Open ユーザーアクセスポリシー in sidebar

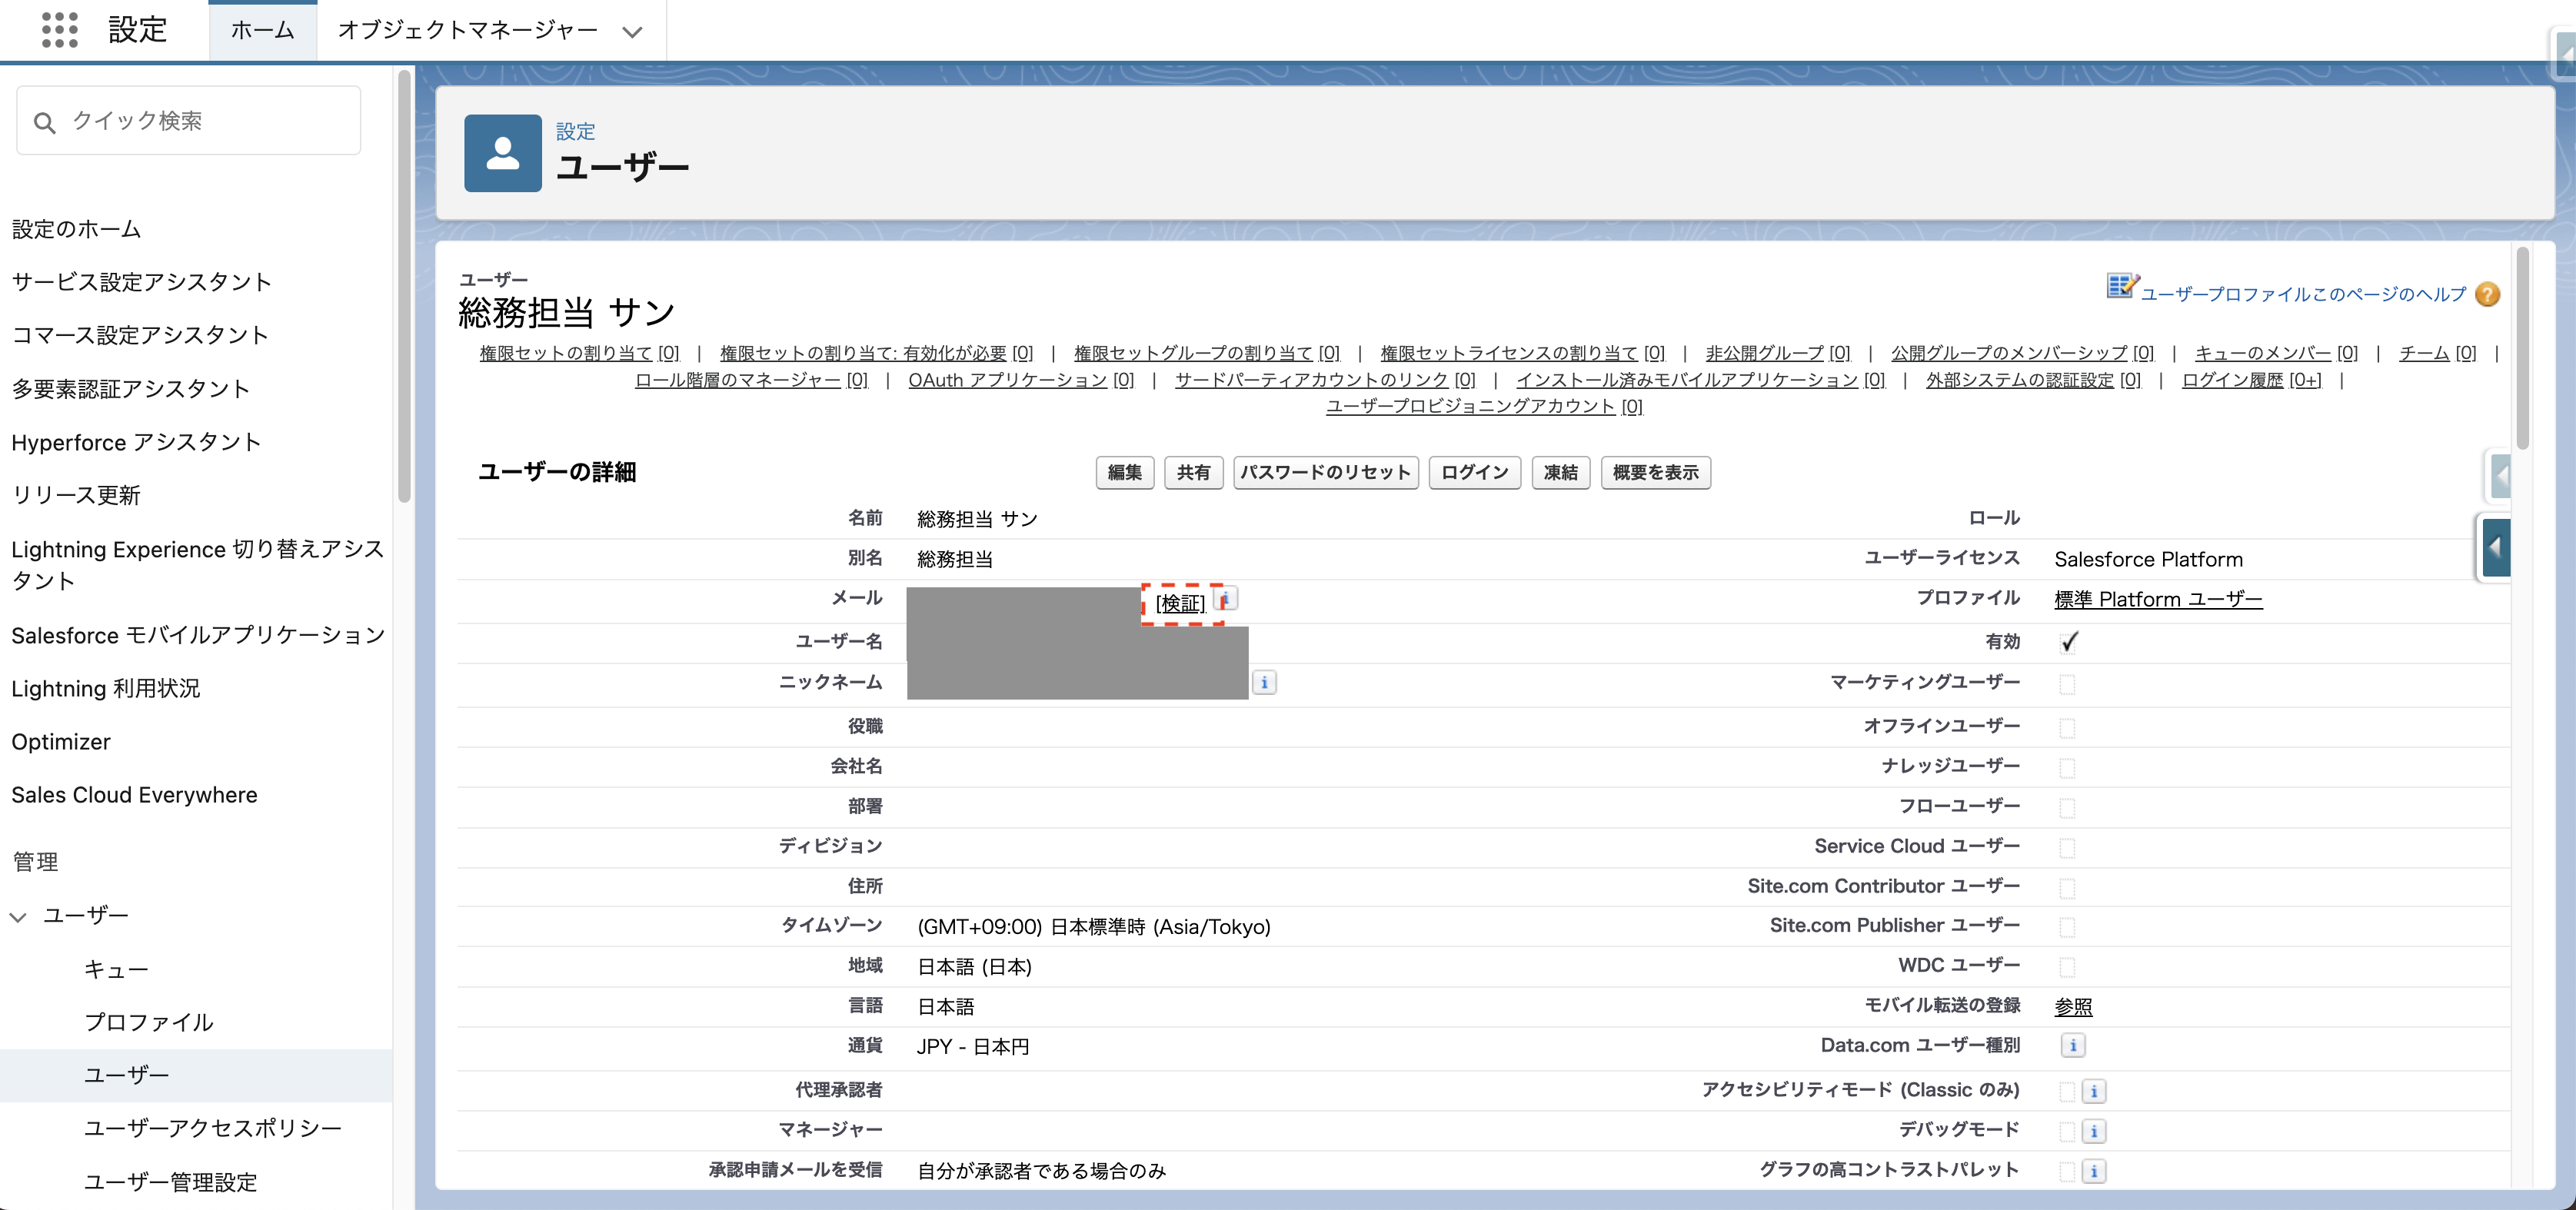(213, 1128)
